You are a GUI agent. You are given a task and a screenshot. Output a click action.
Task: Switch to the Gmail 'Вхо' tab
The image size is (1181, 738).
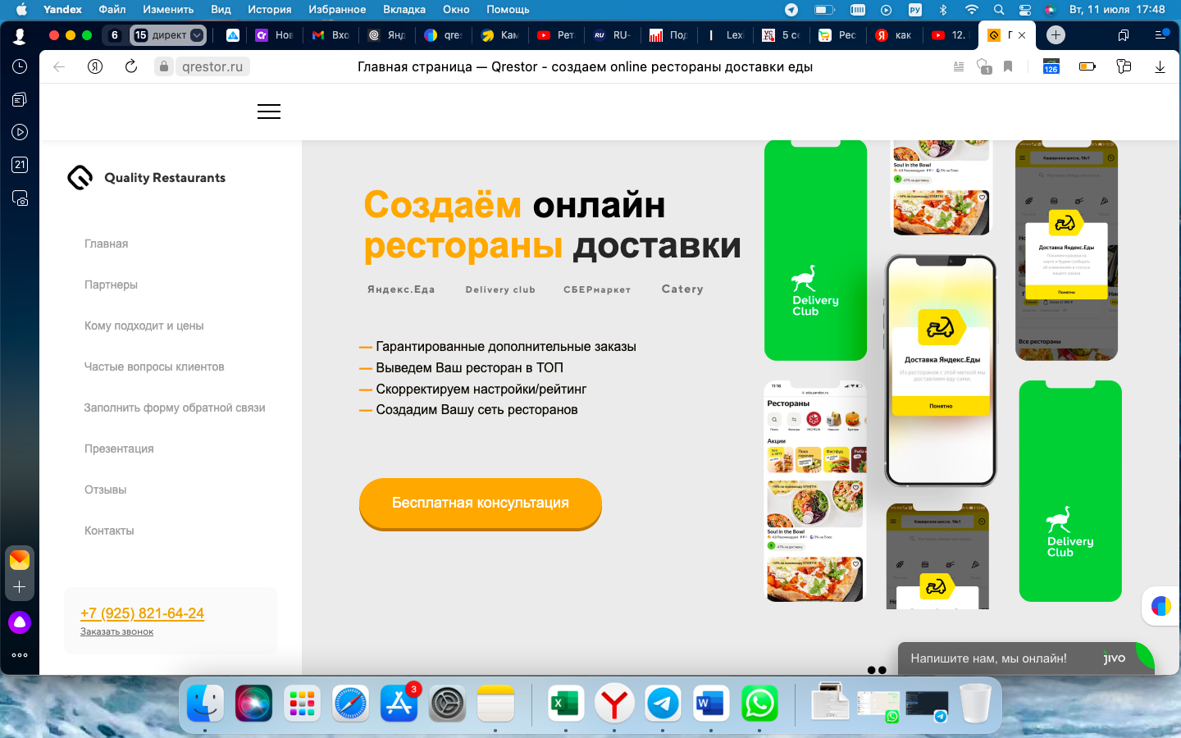(331, 35)
